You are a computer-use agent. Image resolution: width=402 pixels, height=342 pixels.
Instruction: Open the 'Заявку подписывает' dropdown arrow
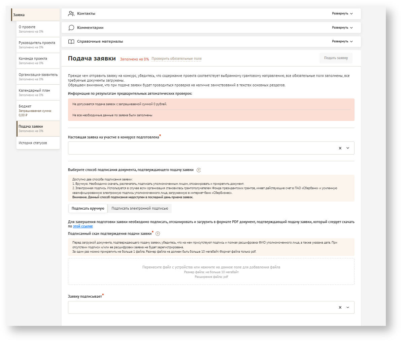[348, 307]
